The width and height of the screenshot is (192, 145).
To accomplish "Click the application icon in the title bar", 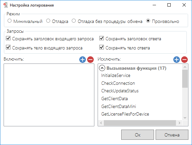I will [x=6, y=5].
